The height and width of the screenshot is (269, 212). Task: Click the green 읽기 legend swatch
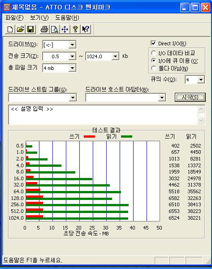click(x=126, y=137)
